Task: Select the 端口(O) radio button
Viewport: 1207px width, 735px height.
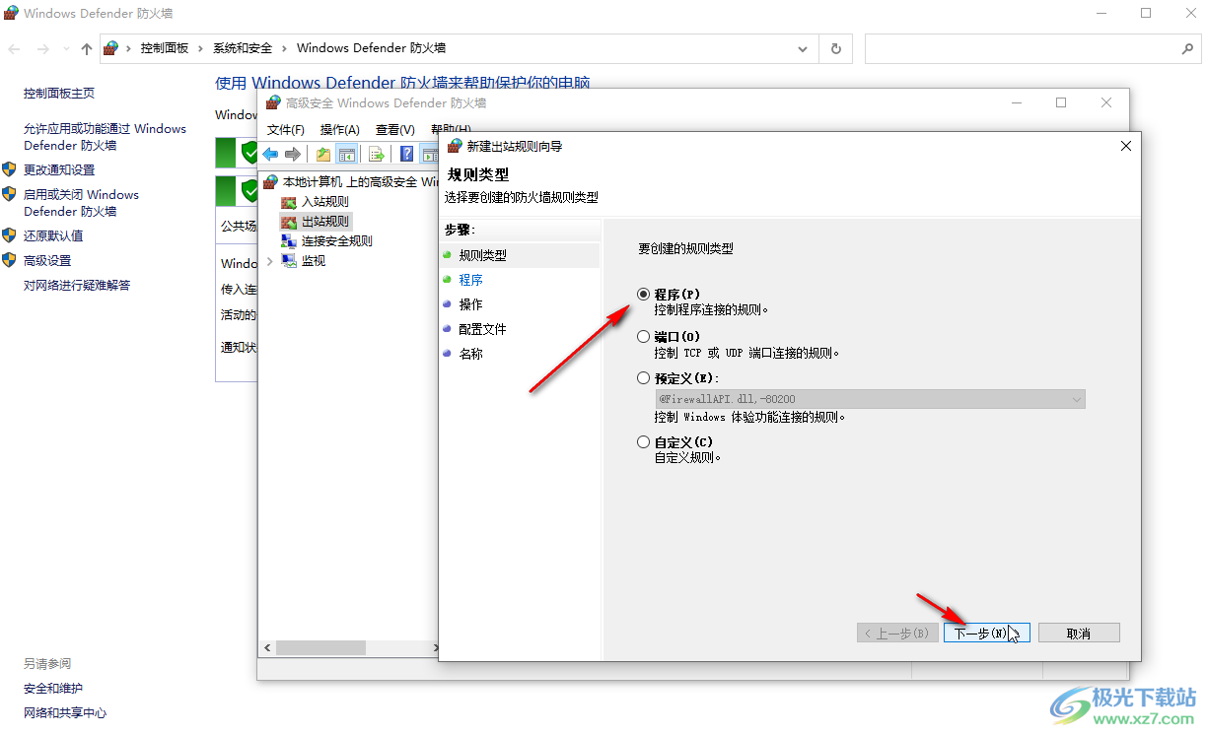Action: [644, 337]
